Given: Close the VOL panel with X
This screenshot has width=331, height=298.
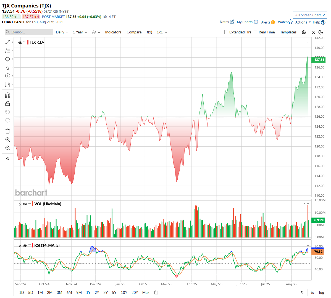Looking at the screenshot, I should pos(20,204).
